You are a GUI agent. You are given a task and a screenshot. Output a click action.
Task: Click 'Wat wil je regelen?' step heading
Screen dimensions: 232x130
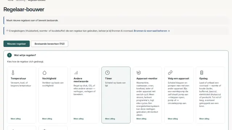pyautogui.click(x=25, y=55)
